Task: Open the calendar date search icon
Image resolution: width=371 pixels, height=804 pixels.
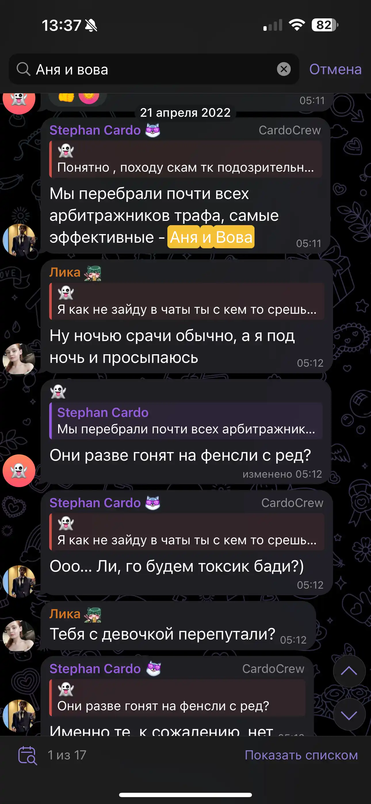Action: [x=28, y=755]
